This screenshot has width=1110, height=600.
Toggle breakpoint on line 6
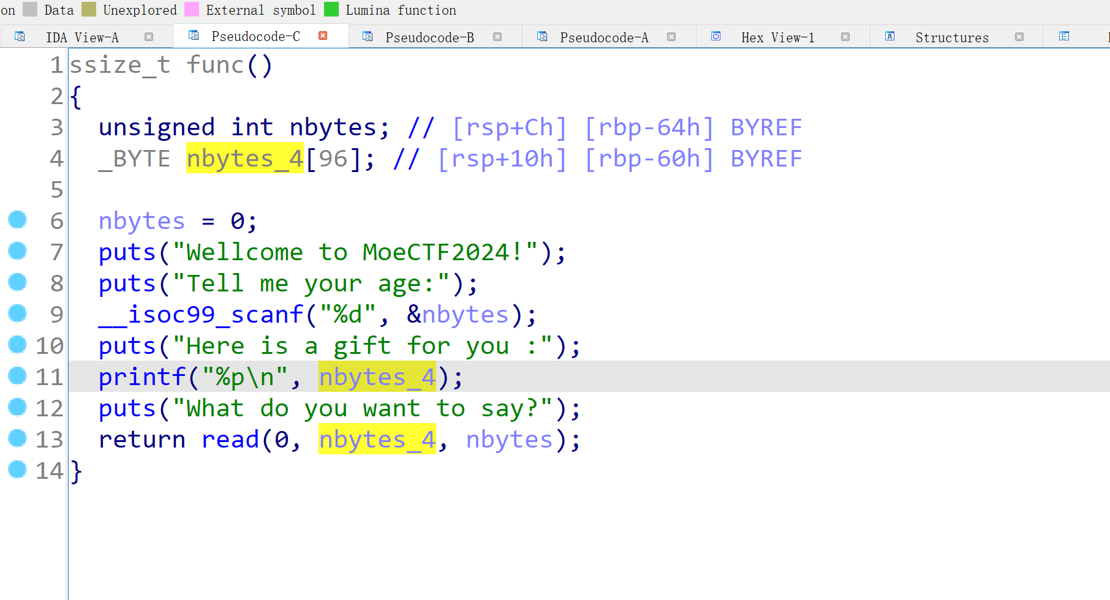(17, 219)
